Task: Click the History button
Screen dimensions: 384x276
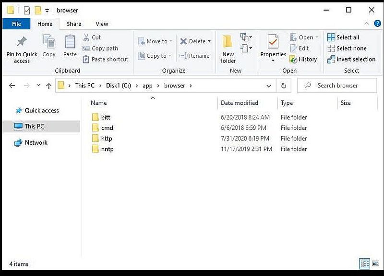Action: click(303, 59)
